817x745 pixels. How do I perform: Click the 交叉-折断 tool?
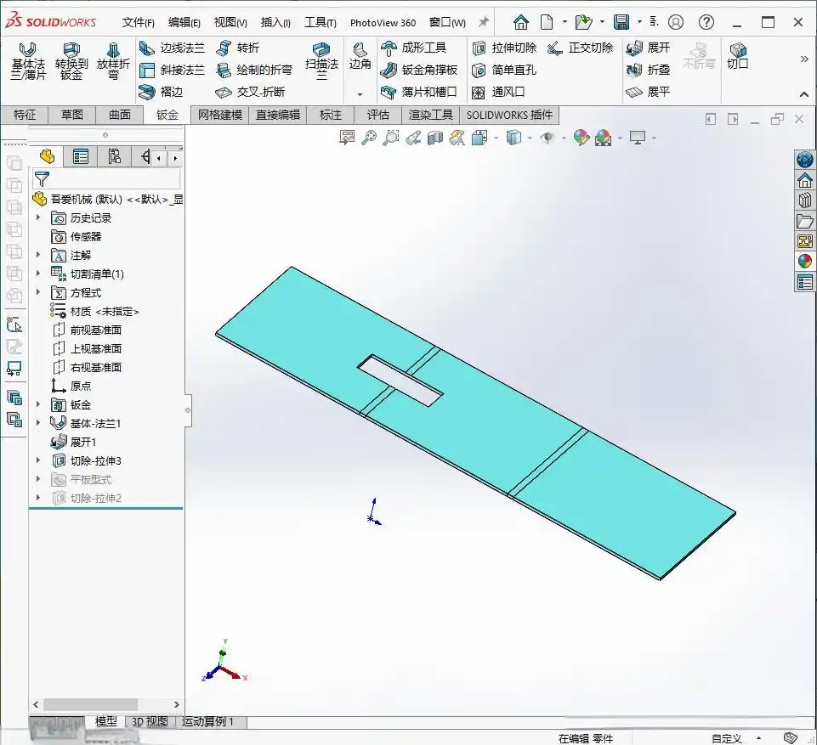coord(251,92)
